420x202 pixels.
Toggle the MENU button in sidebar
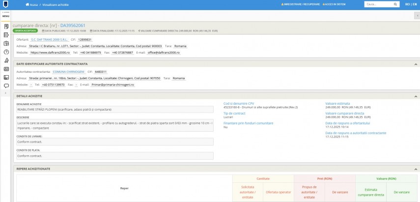tap(6, 15)
